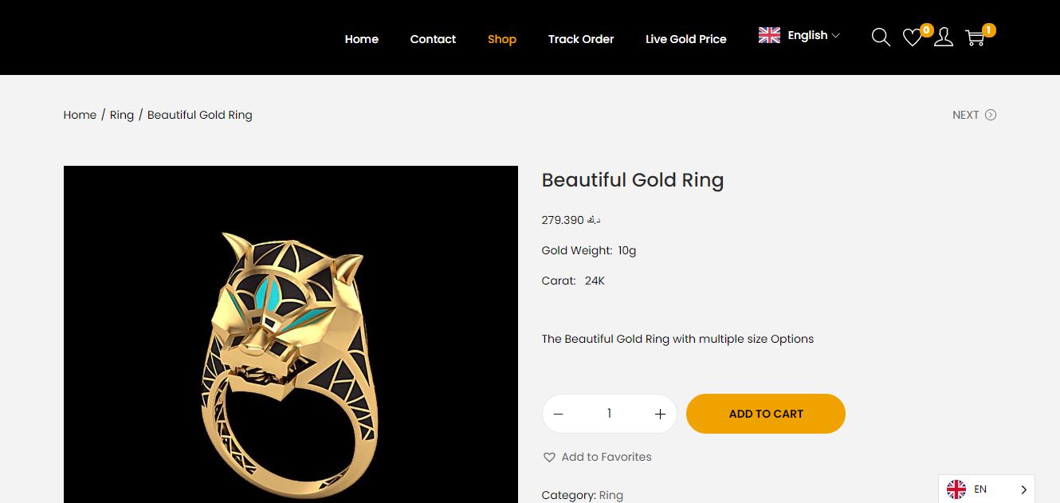The image size is (1060, 503).
Task: Click the UK flag beside English
Action: pyautogui.click(x=769, y=35)
